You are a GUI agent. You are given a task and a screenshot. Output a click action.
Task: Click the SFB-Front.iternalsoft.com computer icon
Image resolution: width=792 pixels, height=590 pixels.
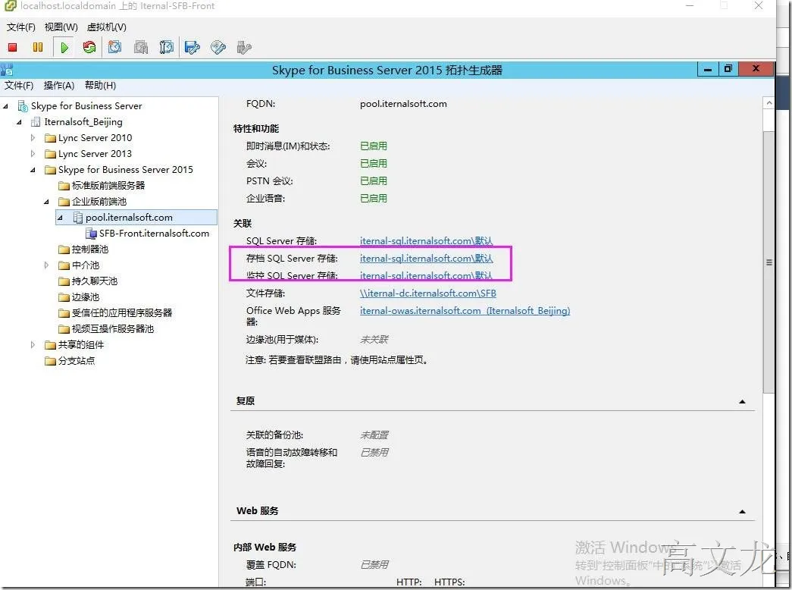click(92, 234)
